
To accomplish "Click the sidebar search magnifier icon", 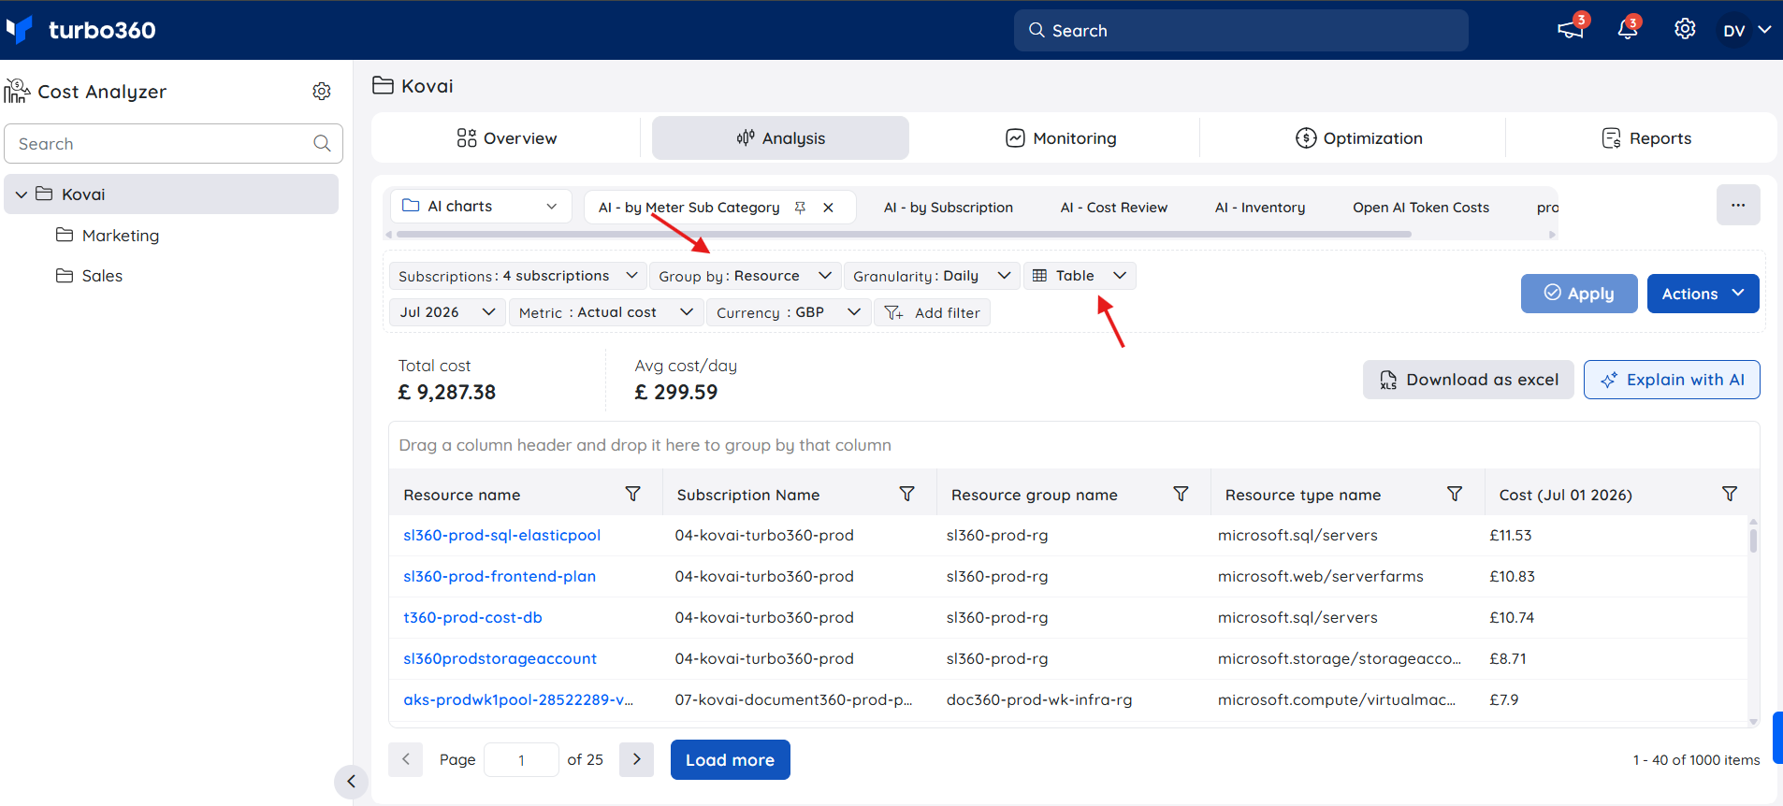I will point(322,143).
